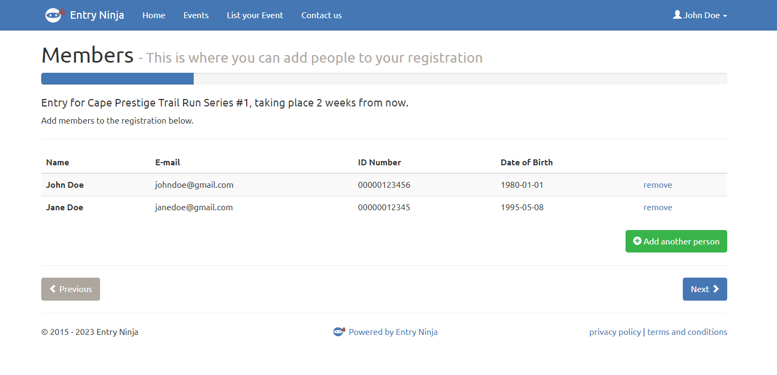The height and width of the screenshot is (375, 777).
Task: Open the privacy policy link
Action: pyautogui.click(x=615, y=332)
